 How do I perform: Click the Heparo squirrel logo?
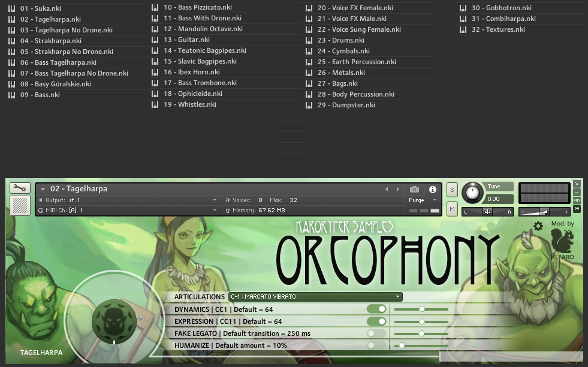[562, 241]
